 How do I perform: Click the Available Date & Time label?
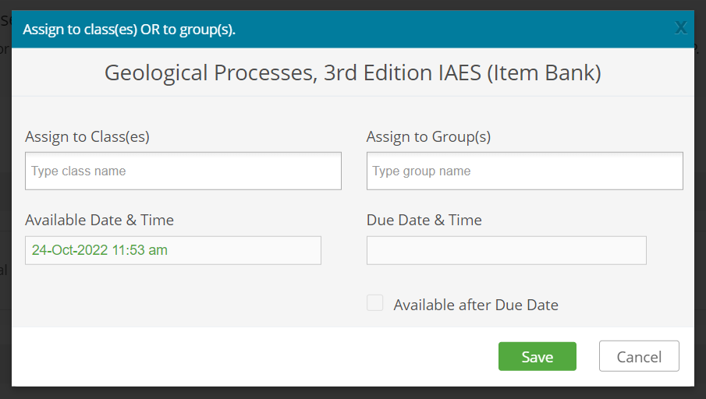[99, 220]
